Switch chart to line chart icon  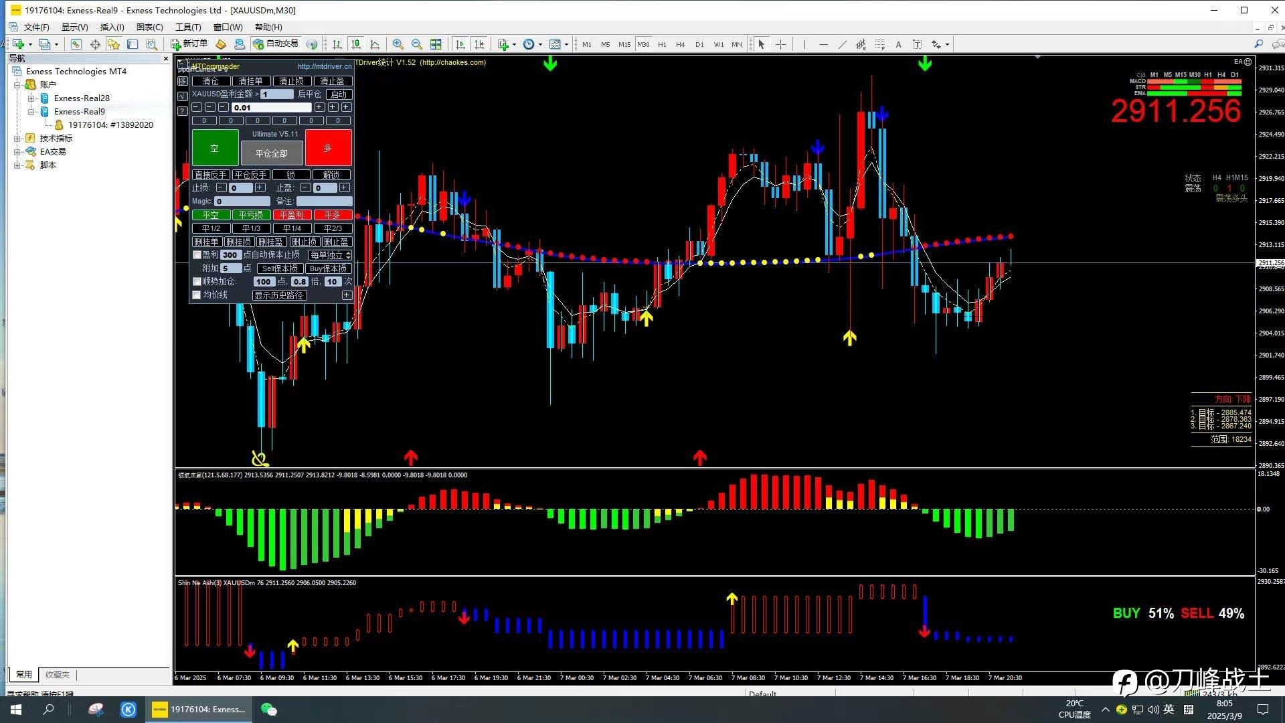[x=375, y=44]
